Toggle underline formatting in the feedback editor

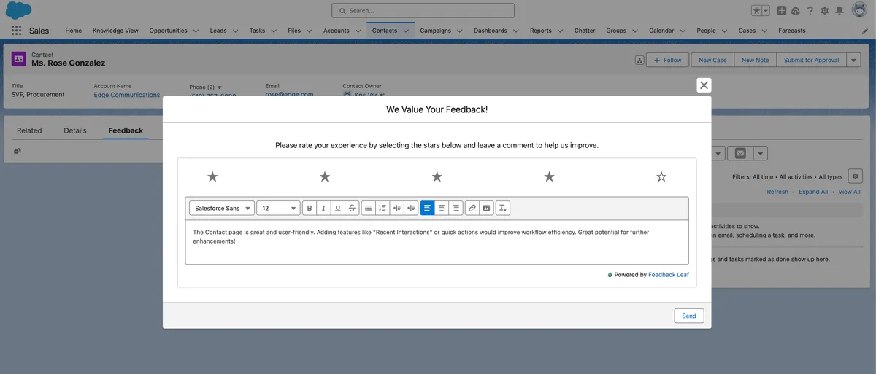tap(338, 208)
